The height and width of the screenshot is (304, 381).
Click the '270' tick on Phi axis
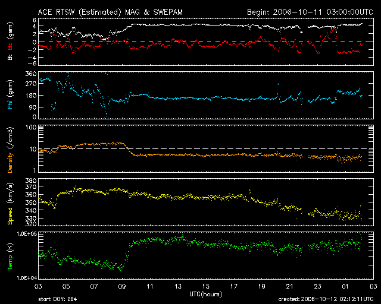pos(31,84)
